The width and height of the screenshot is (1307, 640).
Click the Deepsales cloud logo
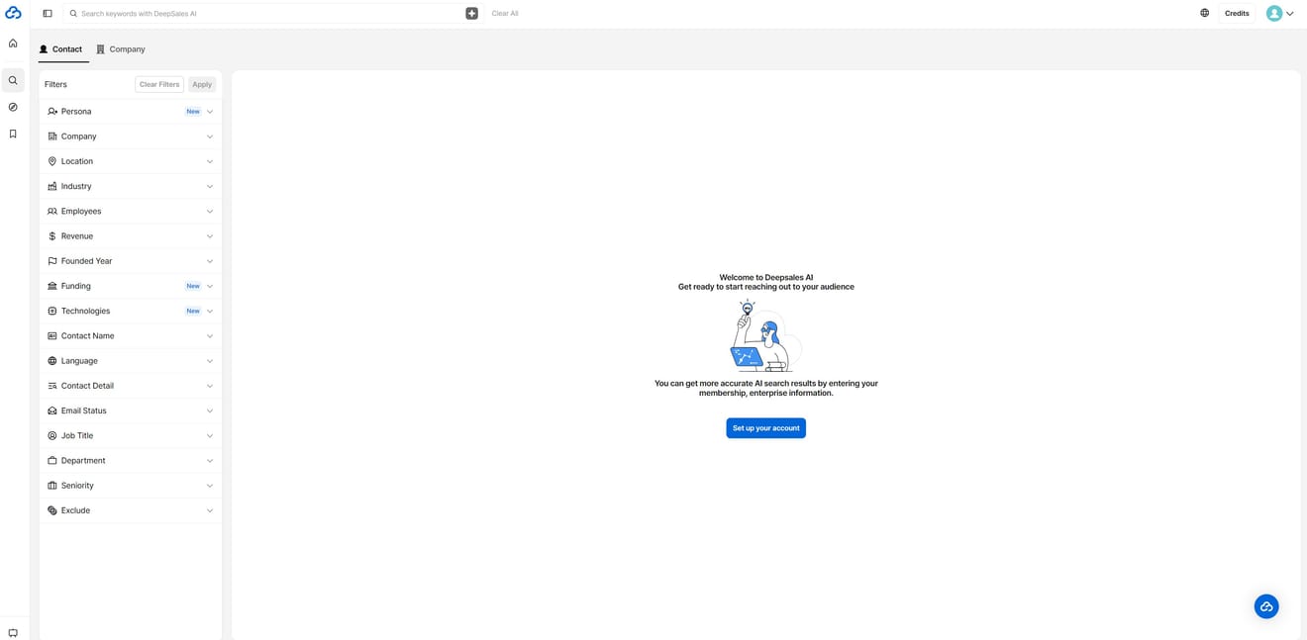click(x=13, y=13)
